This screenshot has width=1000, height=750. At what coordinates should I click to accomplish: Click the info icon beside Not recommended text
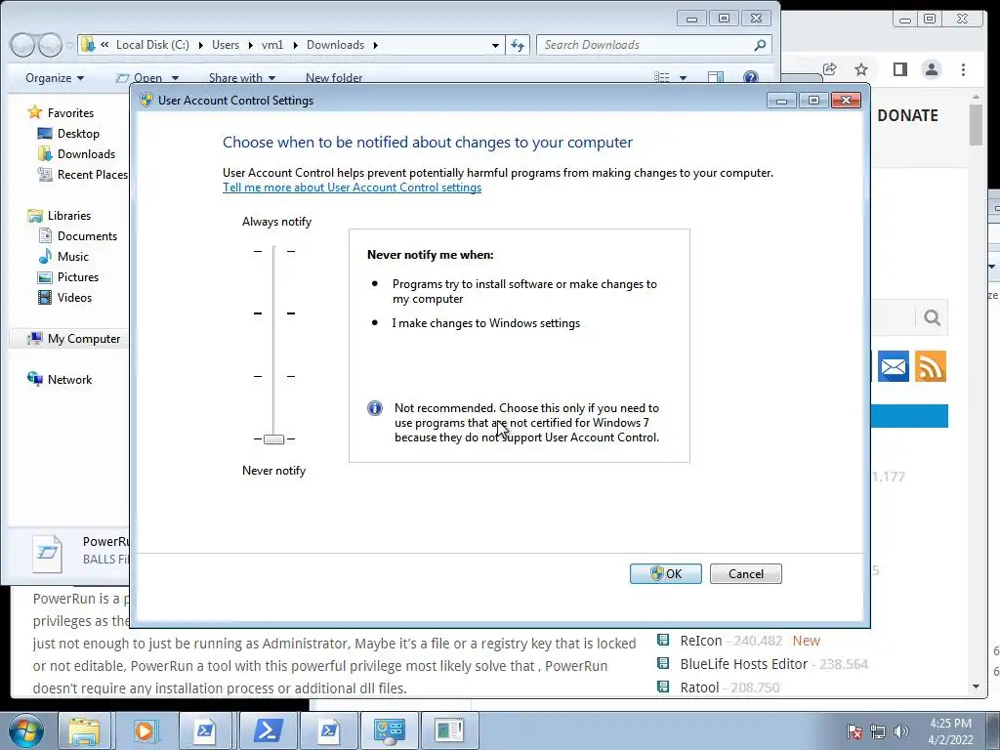(375, 408)
